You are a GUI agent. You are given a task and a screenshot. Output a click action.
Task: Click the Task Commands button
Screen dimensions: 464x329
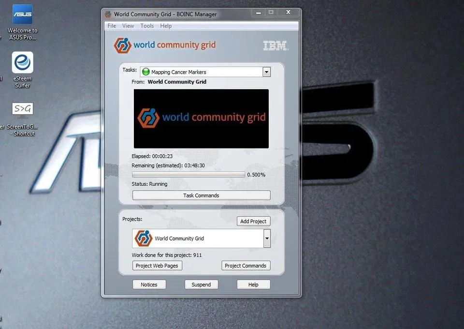[201, 195]
